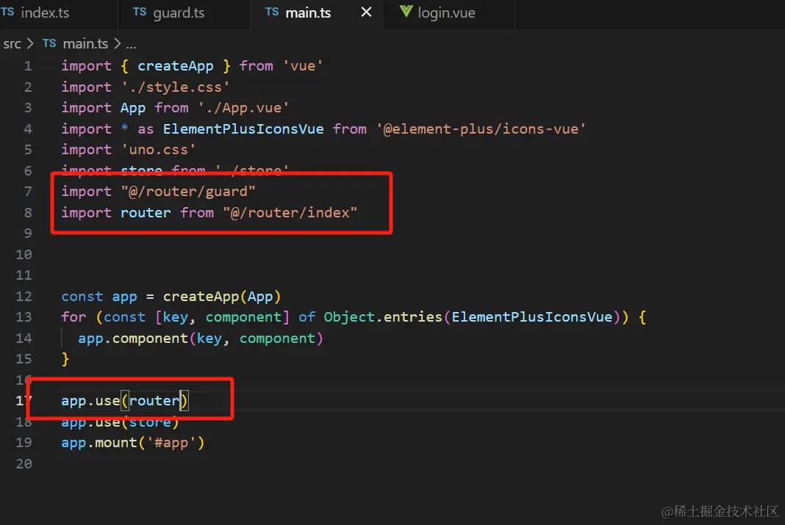This screenshot has width=785, height=525.
Task: Click 'app.mount' on line 19
Action: 99,443
